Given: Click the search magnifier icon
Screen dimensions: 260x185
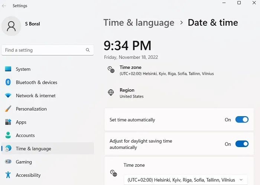Looking at the screenshot, I should tap(88, 50).
